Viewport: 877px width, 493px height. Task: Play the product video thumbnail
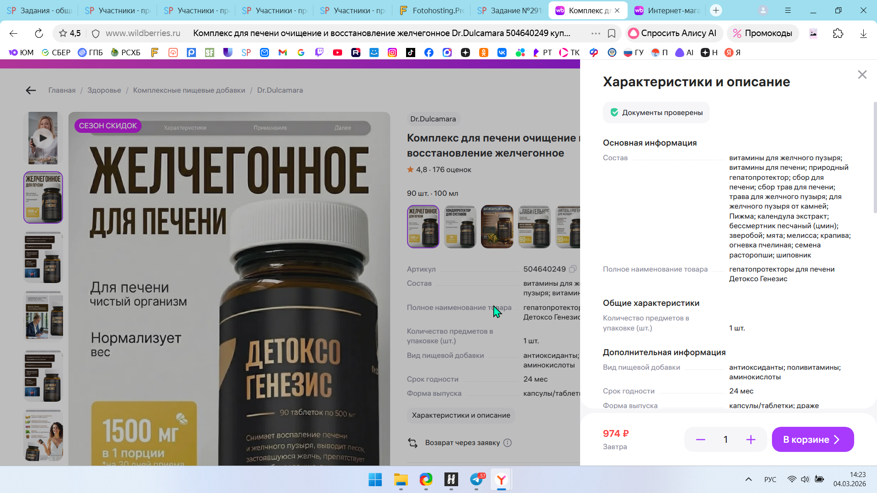coord(43,138)
